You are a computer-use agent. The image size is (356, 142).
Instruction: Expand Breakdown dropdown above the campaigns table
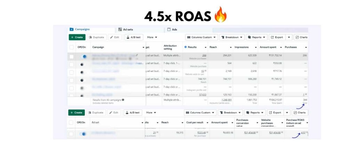pyautogui.click(x=241, y=37)
